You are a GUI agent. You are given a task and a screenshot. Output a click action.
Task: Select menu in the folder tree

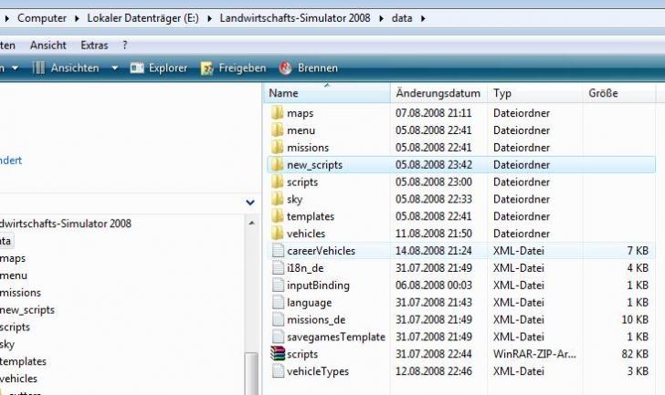(x=14, y=275)
